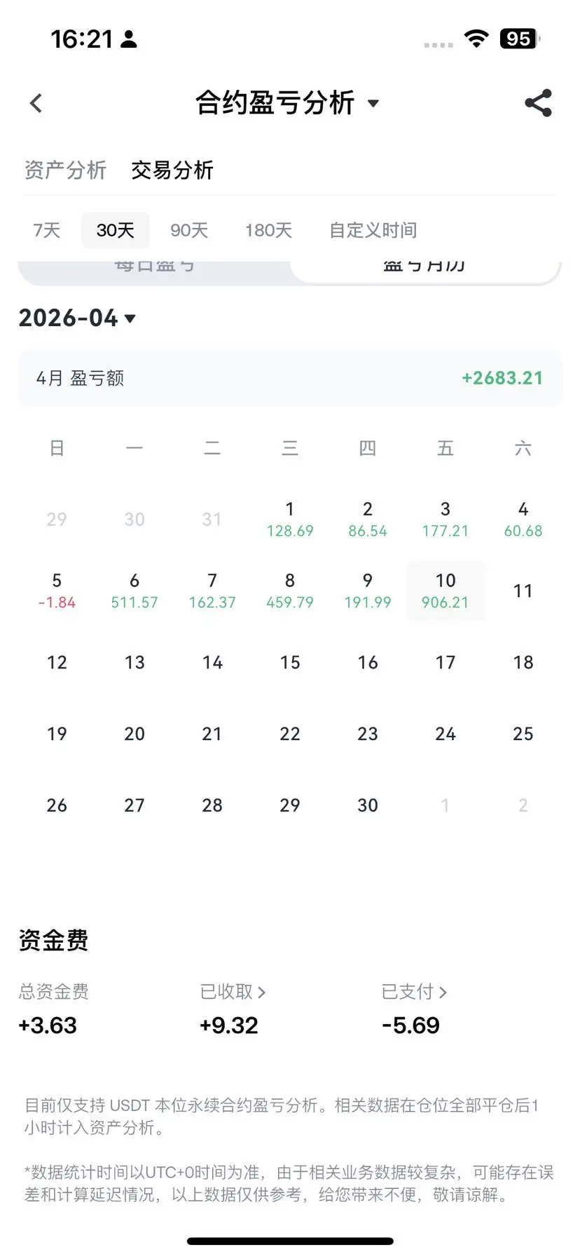
Task: Tap the 4月 盈亏额 +2683.21 summary
Action: [x=290, y=378]
